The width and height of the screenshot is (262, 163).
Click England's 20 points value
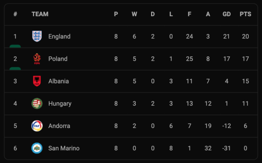tap(245, 36)
